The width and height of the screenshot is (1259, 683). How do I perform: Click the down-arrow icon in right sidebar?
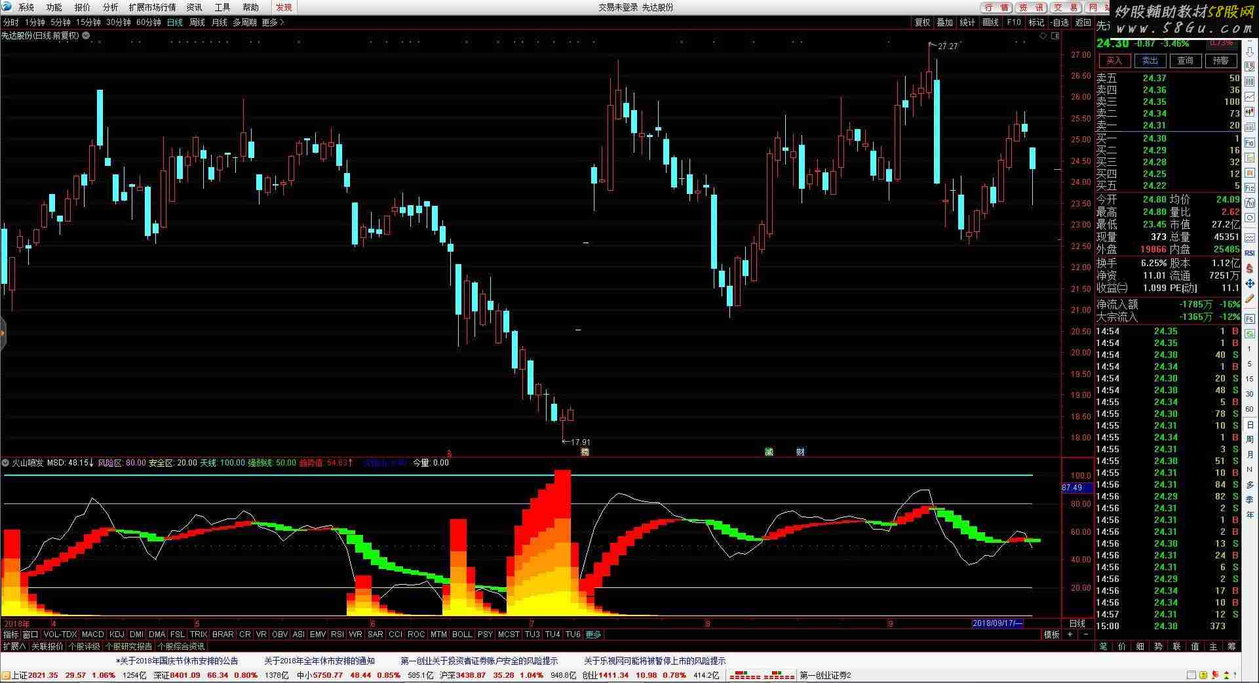pos(1250,52)
